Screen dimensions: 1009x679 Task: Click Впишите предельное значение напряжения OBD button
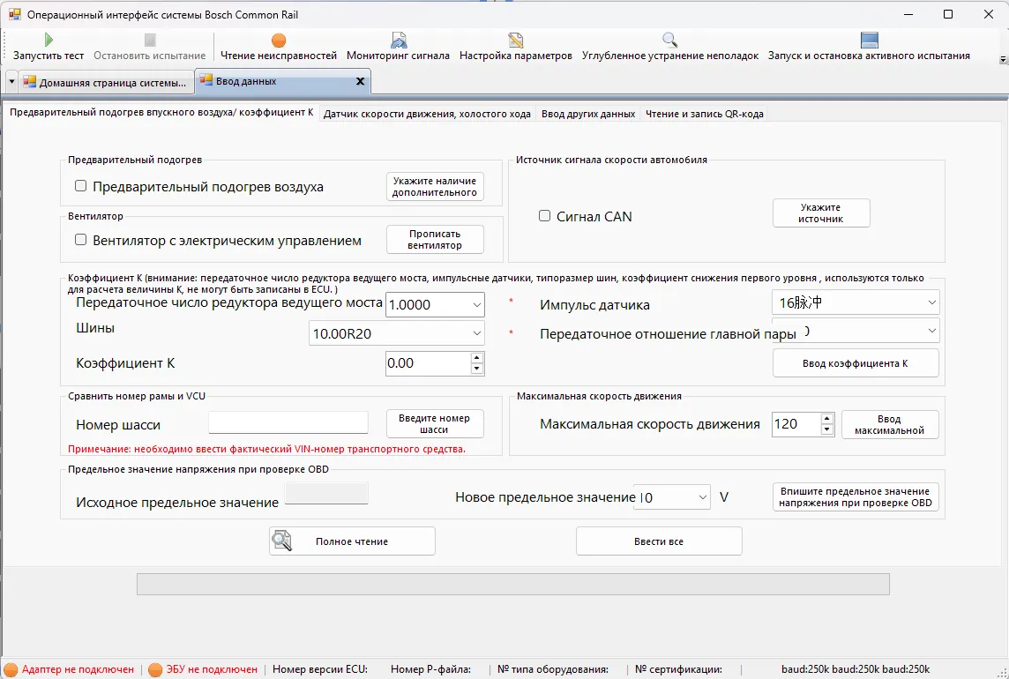pyautogui.click(x=856, y=496)
